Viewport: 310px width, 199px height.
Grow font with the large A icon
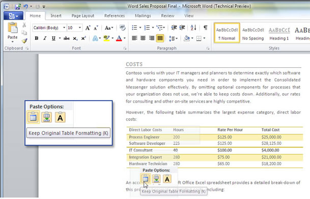tap(88, 28)
